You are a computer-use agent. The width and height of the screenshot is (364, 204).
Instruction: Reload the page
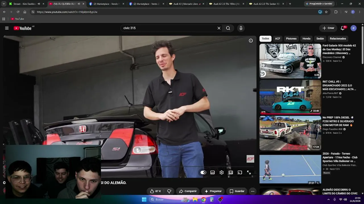point(18,12)
